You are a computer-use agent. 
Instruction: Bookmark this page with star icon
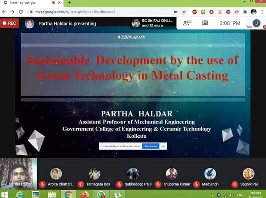184,12
